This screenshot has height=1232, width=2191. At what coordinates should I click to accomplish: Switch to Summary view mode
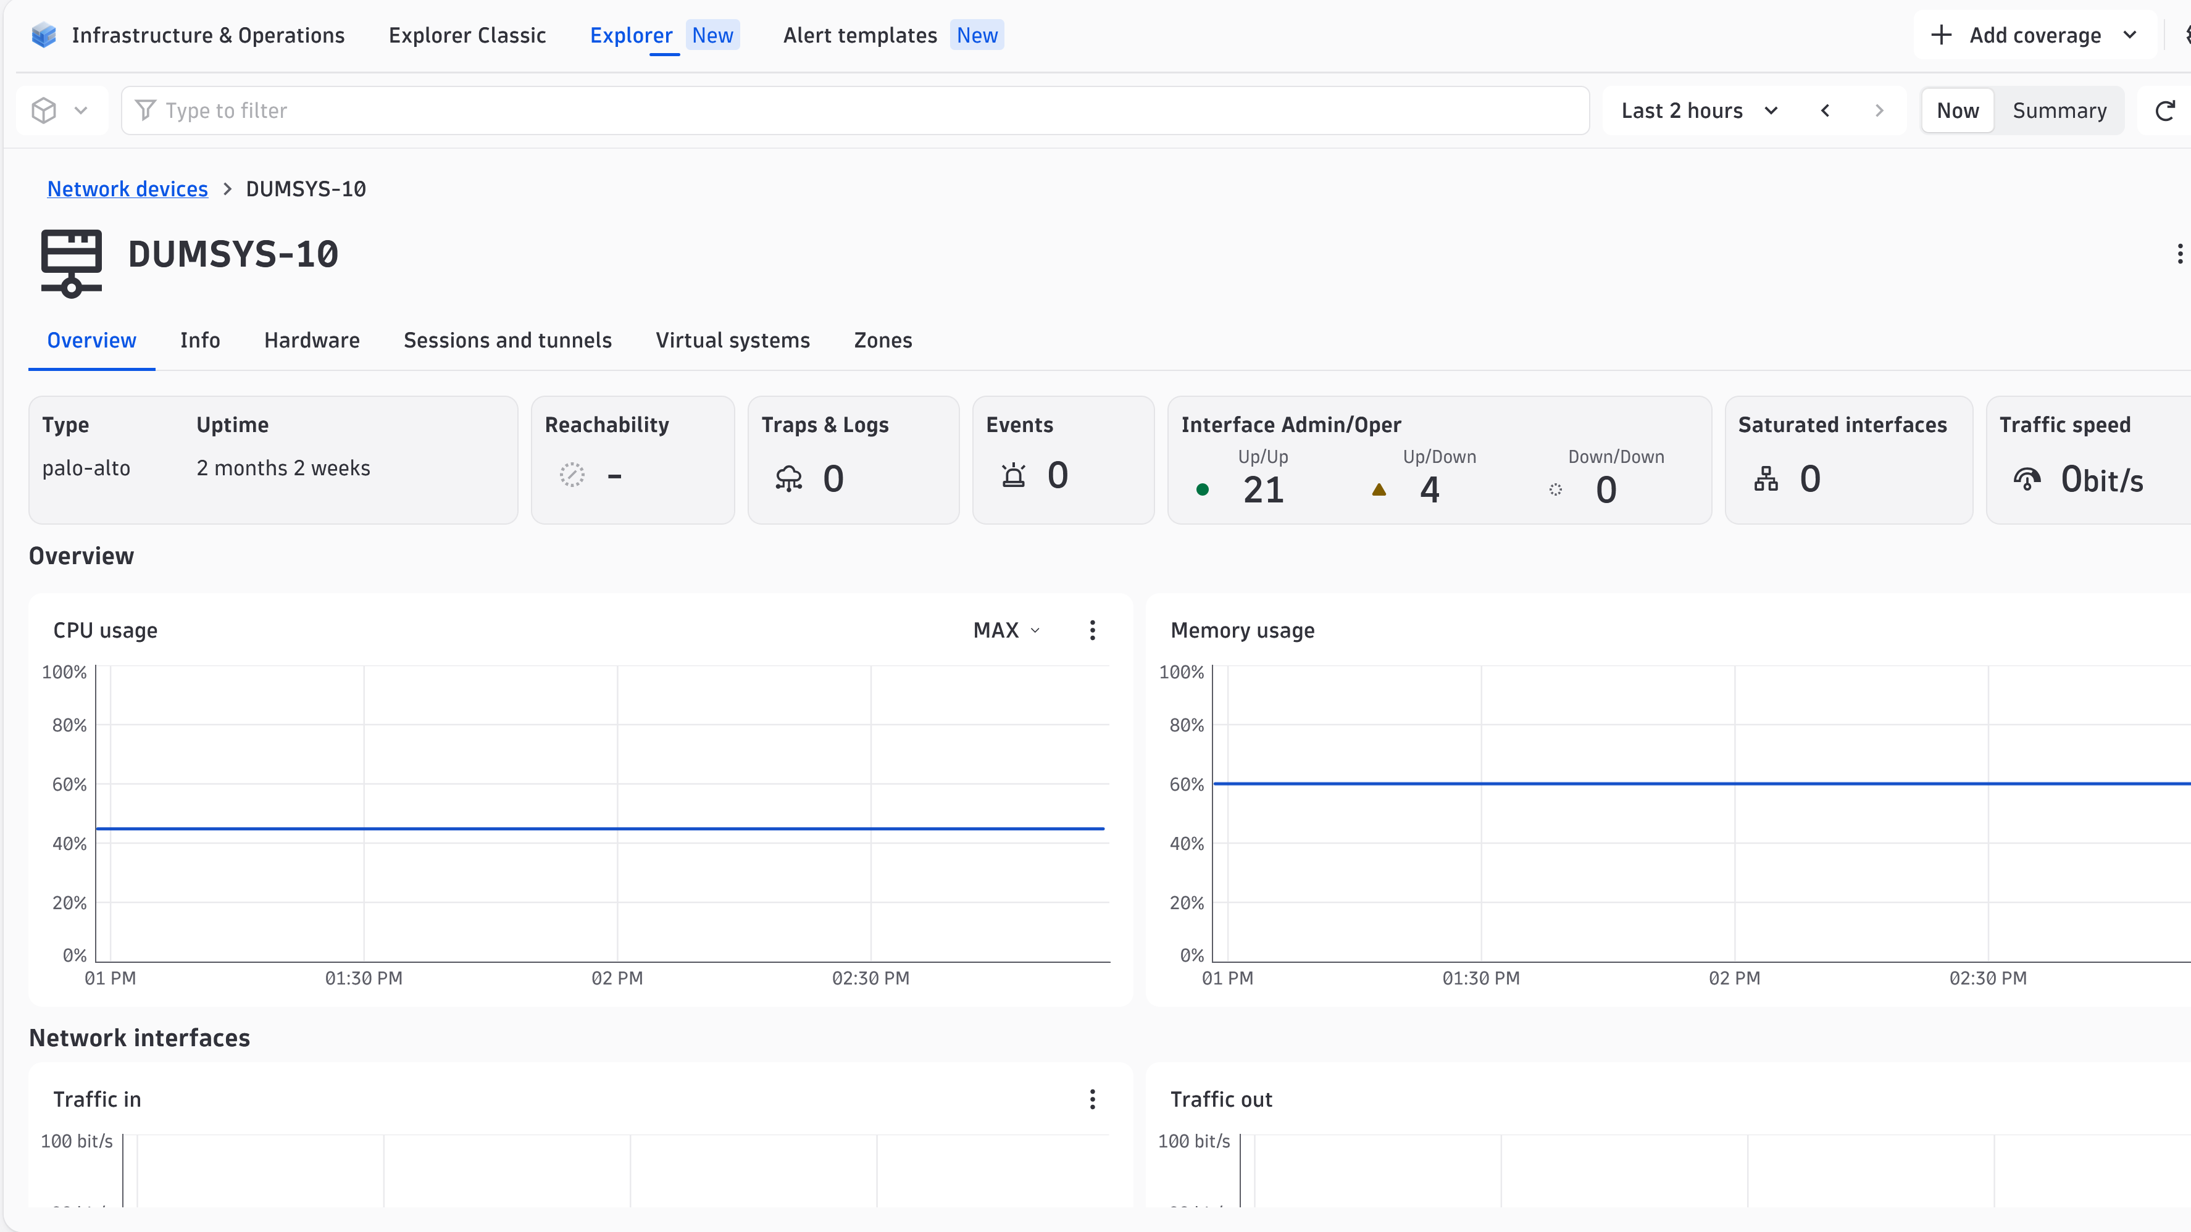point(2059,110)
